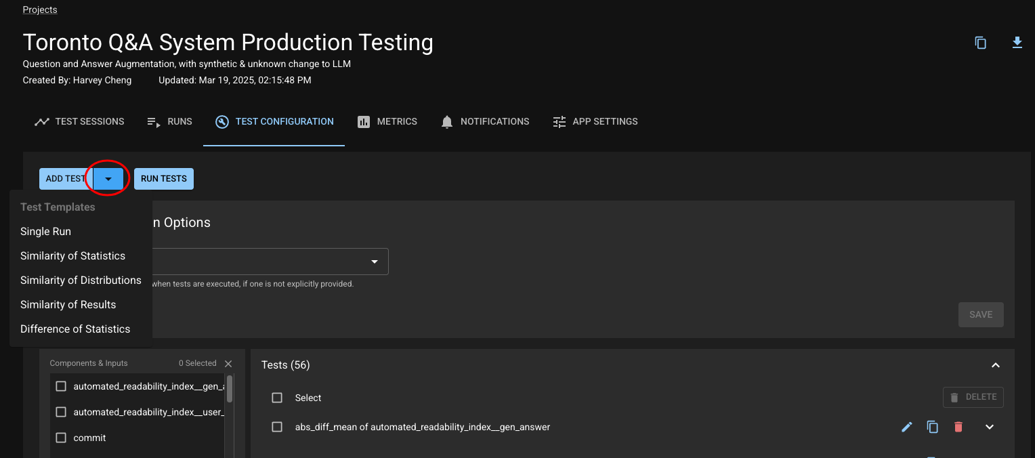Expand the abs_diff_mean test row details
The width and height of the screenshot is (1035, 458).
tap(990, 427)
